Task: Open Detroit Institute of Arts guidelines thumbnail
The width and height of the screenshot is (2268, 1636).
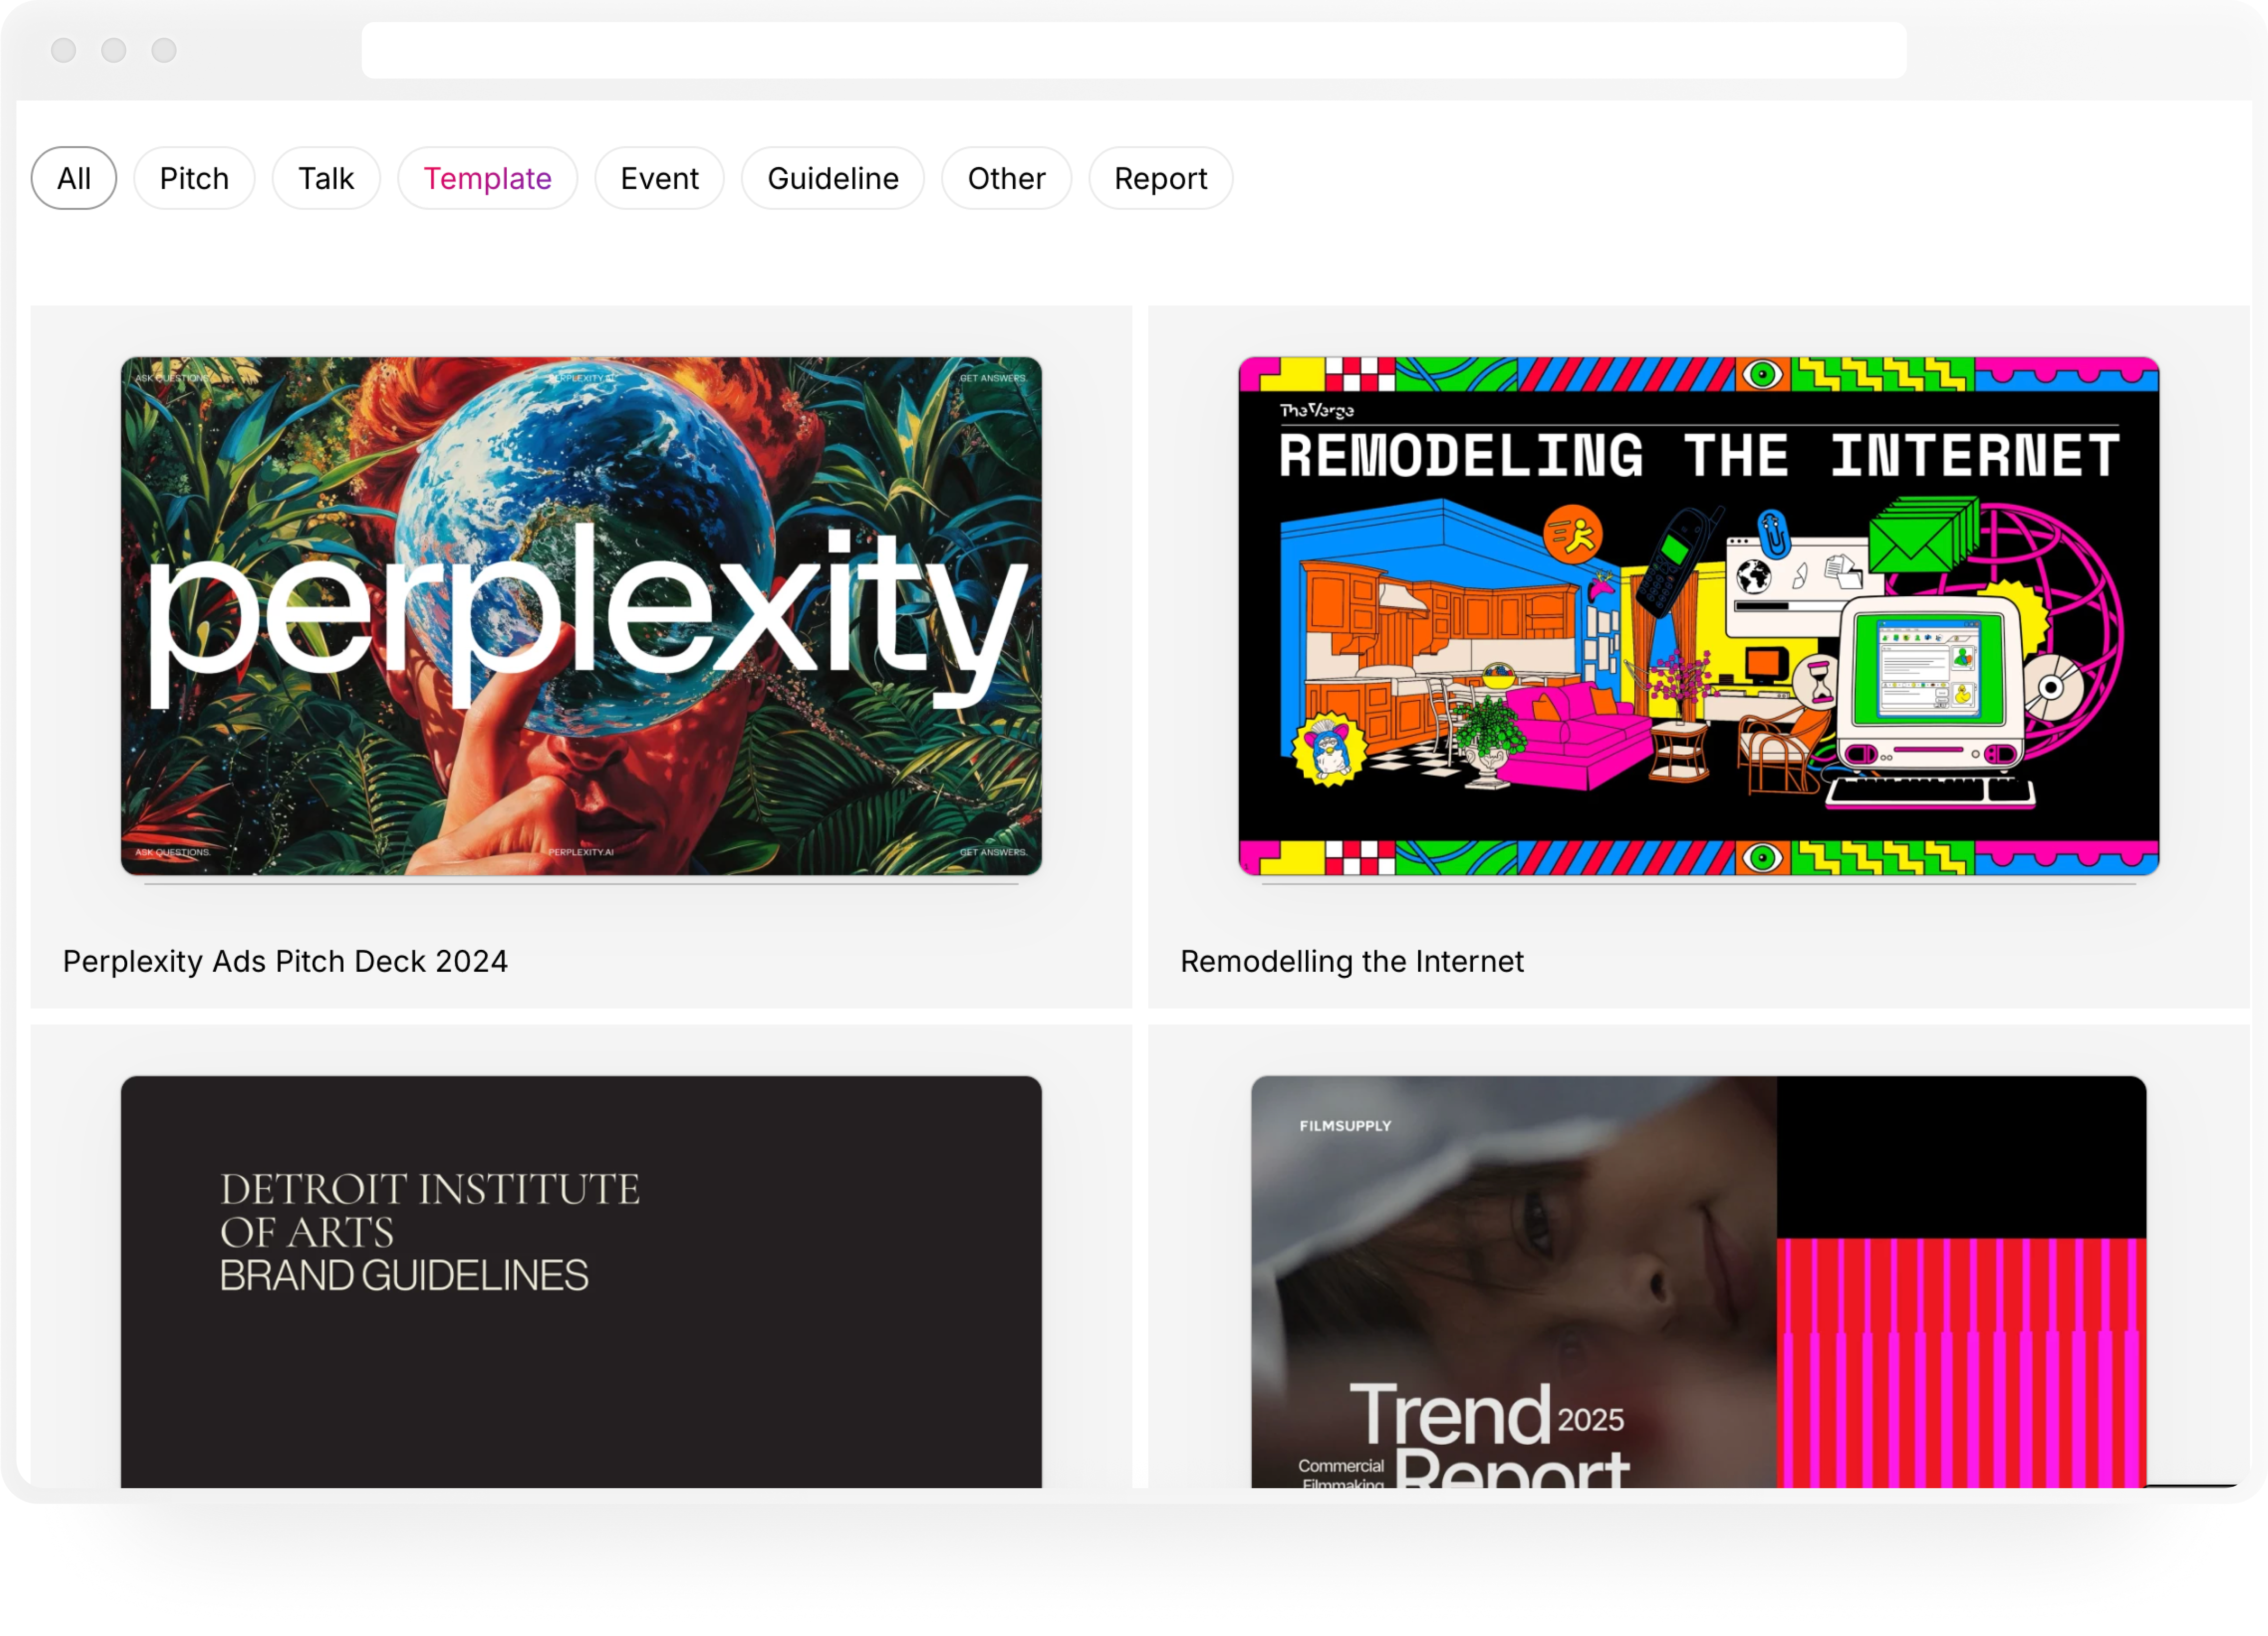Action: (581, 1280)
